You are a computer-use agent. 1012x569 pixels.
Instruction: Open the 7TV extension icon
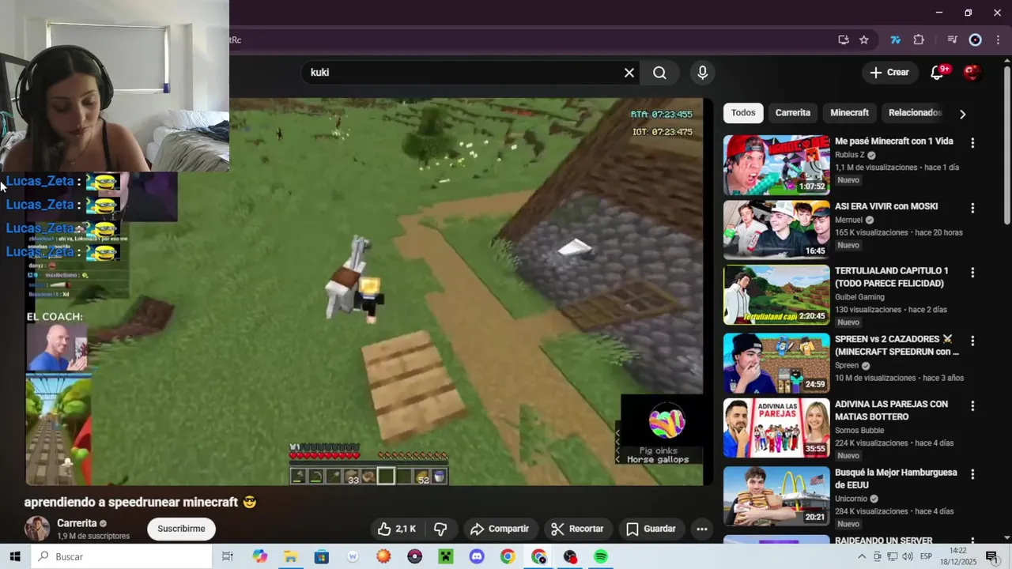pos(896,40)
